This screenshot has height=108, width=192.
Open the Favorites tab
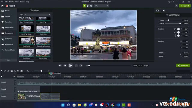[x=8, y=22]
